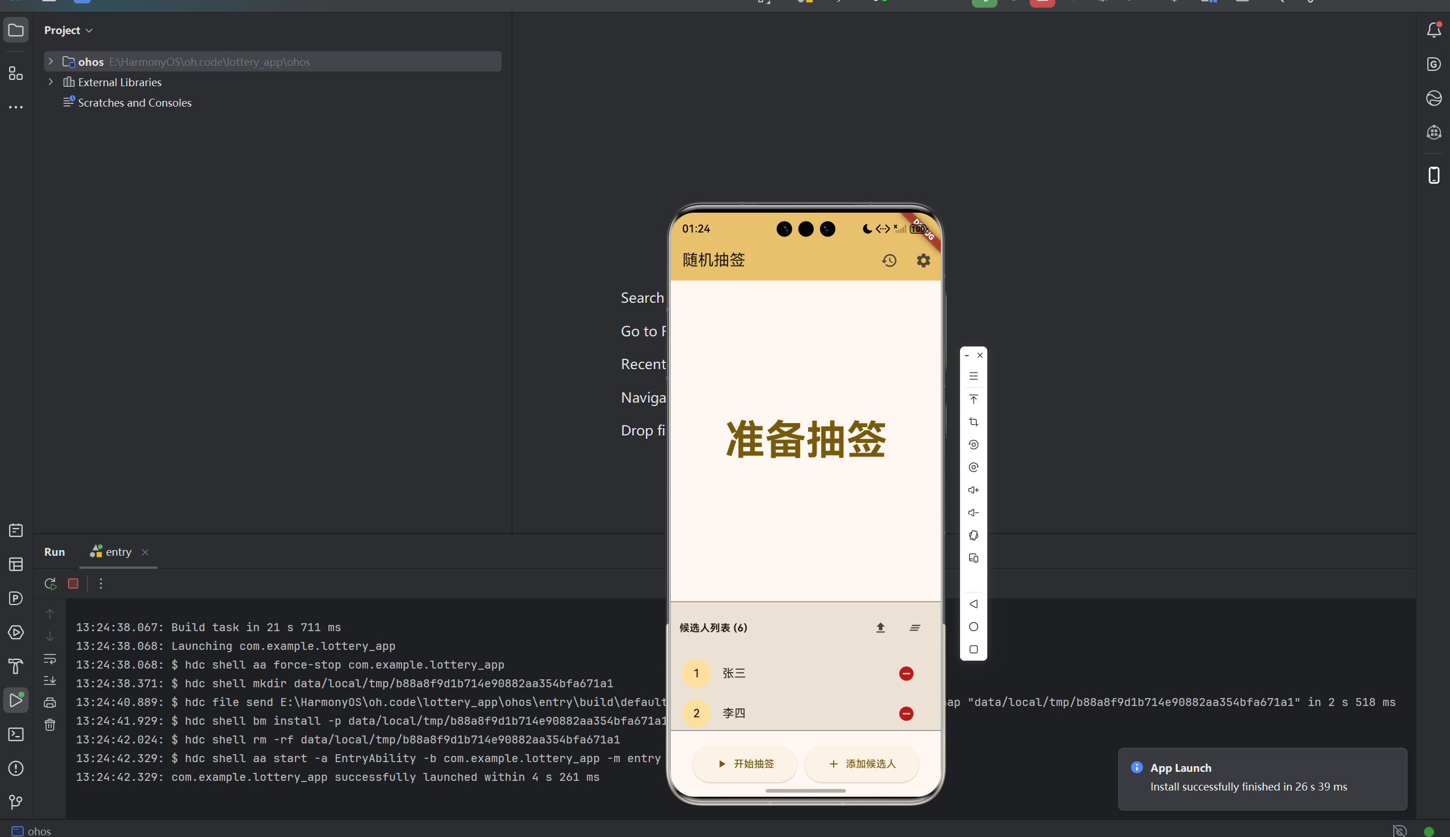Switch to the entry tab in Run window
This screenshot has width=1450, height=837.
(x=119, y=551)
